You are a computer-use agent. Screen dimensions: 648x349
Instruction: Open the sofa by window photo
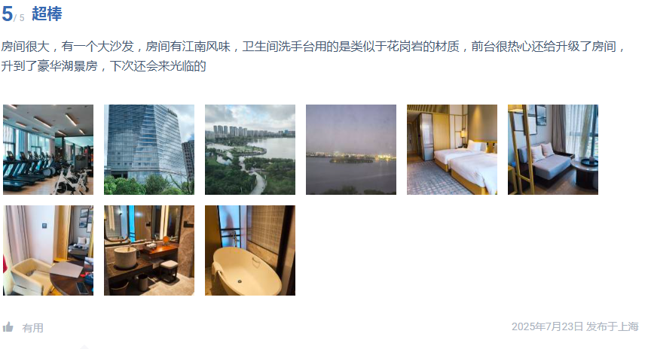[553, 150]
